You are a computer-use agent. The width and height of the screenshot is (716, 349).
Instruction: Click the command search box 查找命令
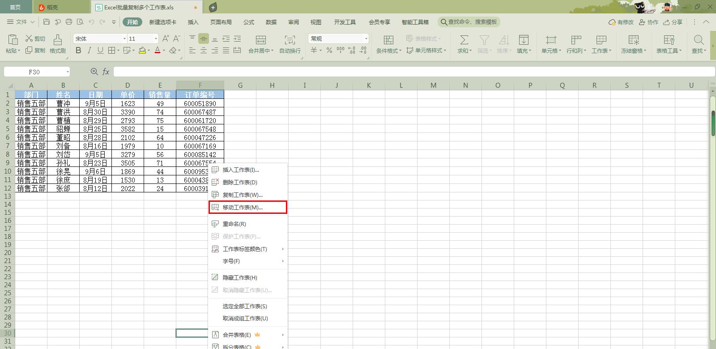click(469, 22)
